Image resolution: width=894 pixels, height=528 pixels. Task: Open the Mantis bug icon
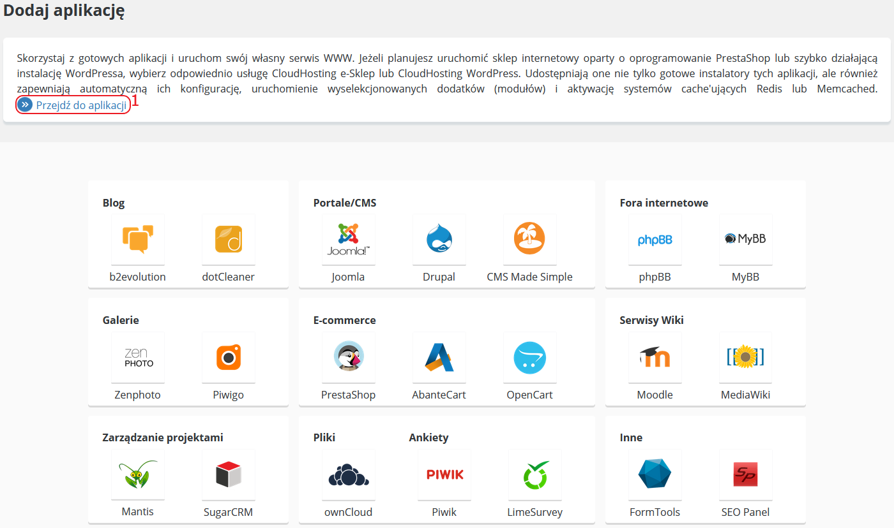click(x=138, y=475)
